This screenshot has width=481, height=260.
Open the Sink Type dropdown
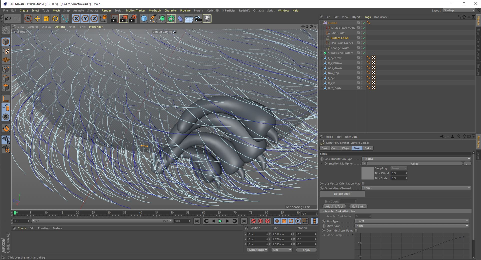pos(412,221)
